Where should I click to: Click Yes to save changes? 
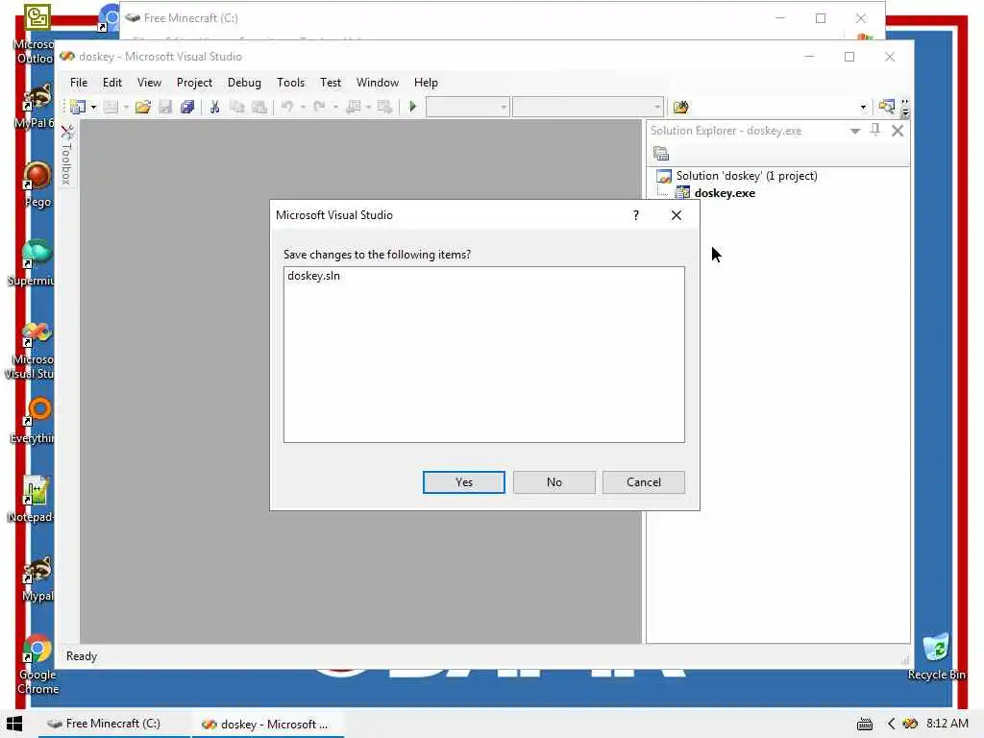point(464,482)
